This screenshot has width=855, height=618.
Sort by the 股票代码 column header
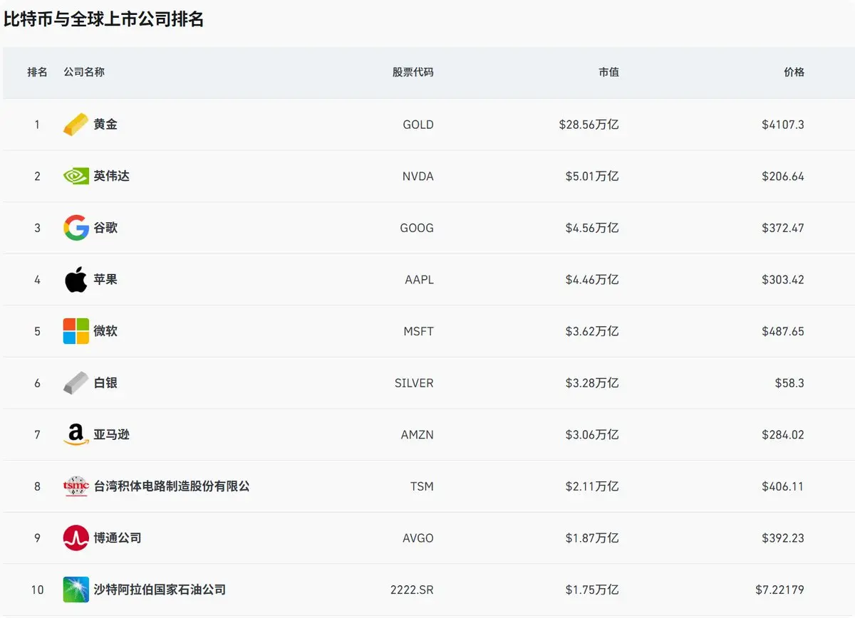point(413,72)
